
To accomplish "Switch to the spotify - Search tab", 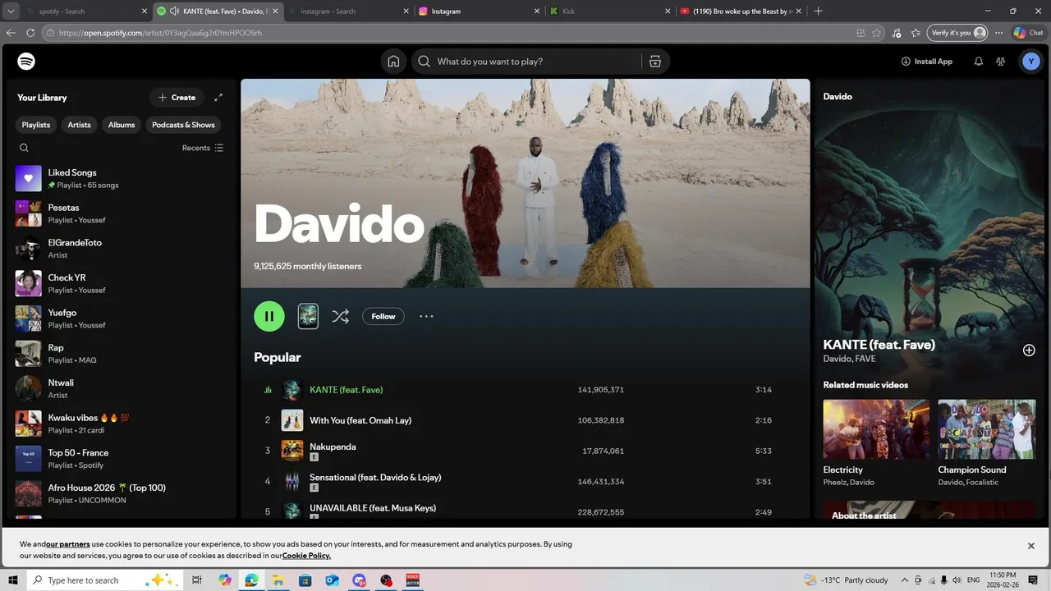I will (85, 11).
